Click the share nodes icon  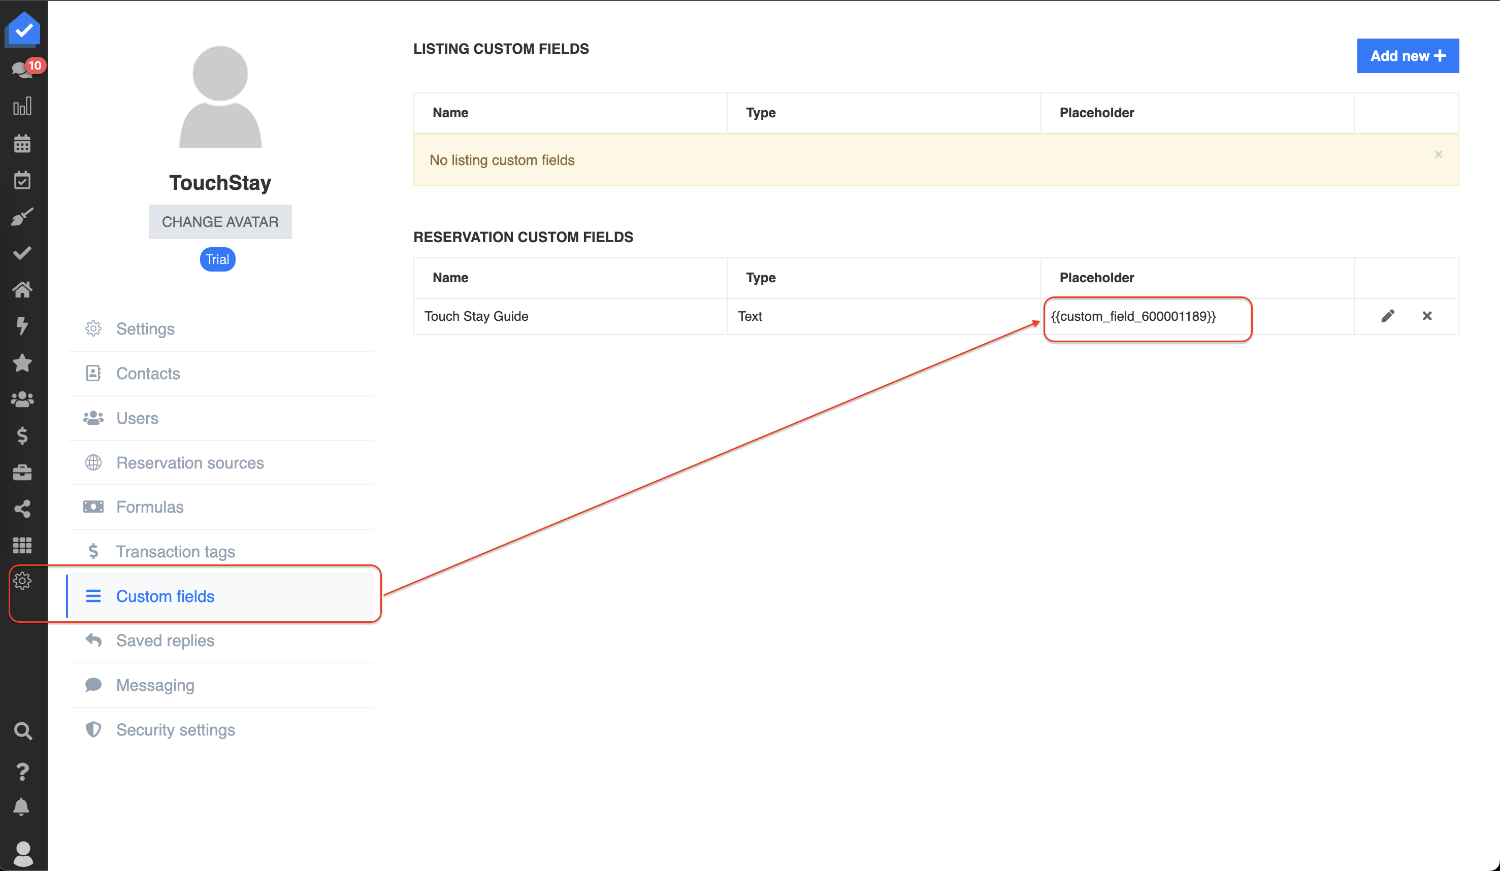pyautogui.click(x=23, y=509)
